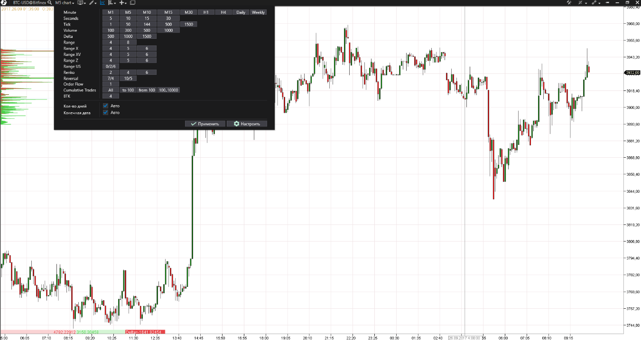Viewport: 641px width, 340px height.
Task: Click the red Delta bar at bottom
Action: 145,332
